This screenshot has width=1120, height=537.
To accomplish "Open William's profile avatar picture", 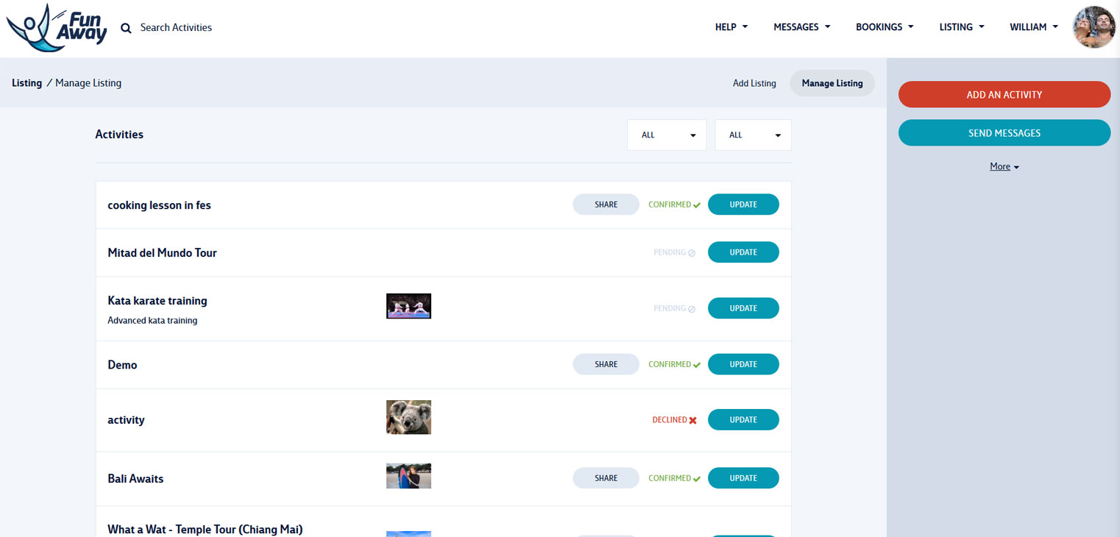I will tap(1094, 27).
